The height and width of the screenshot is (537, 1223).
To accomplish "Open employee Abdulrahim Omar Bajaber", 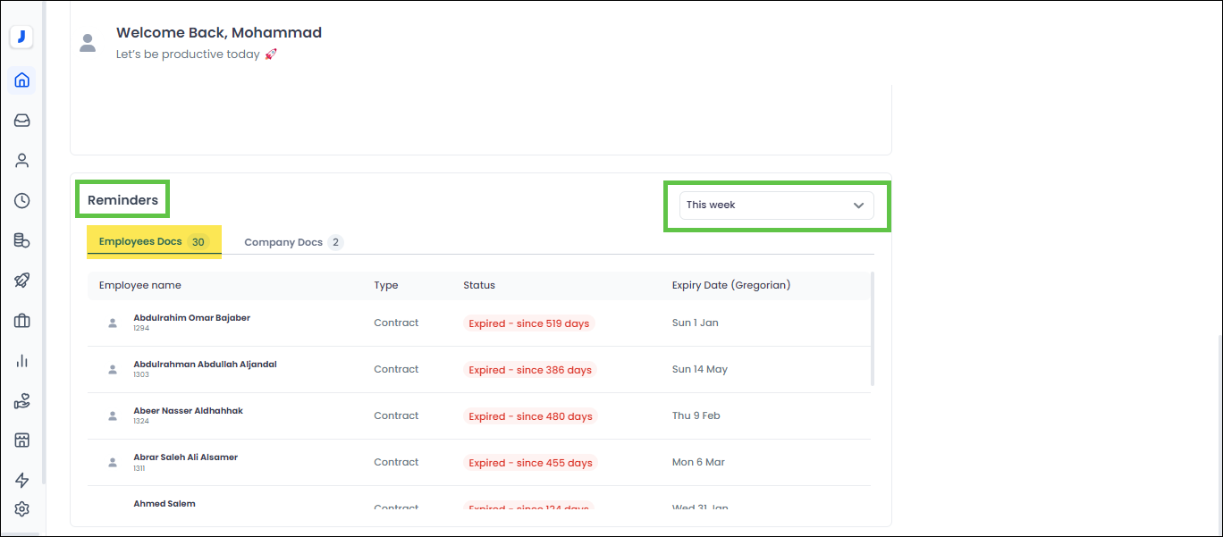I will click(191, 318).
